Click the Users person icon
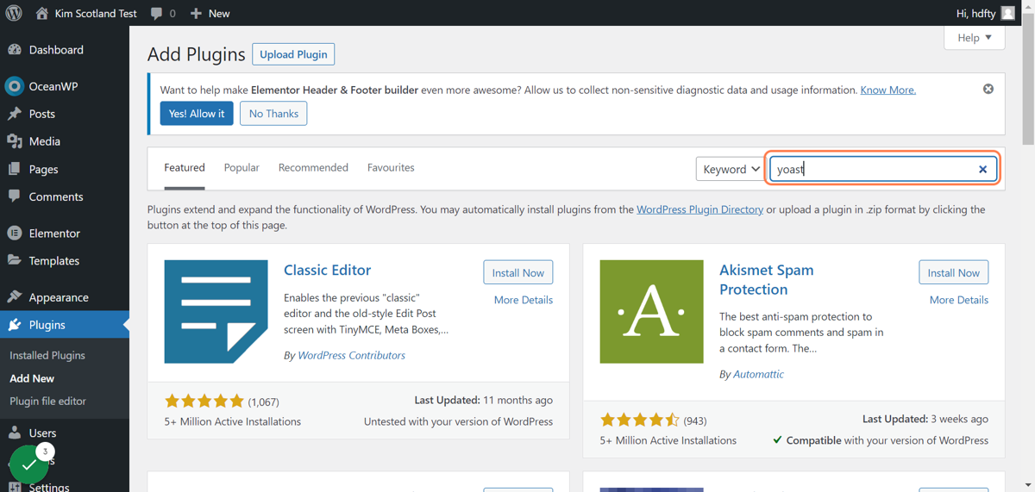Viewport: 1035px width, 492px height. 14,433
